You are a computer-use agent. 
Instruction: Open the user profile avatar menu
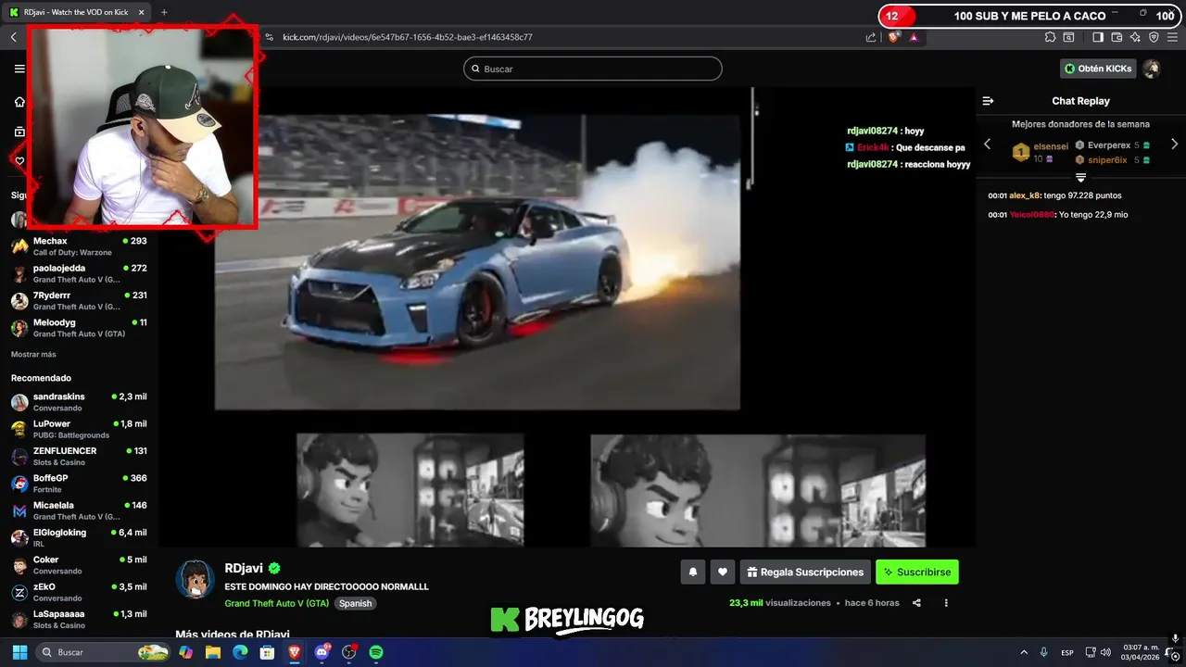[1152, 69]
